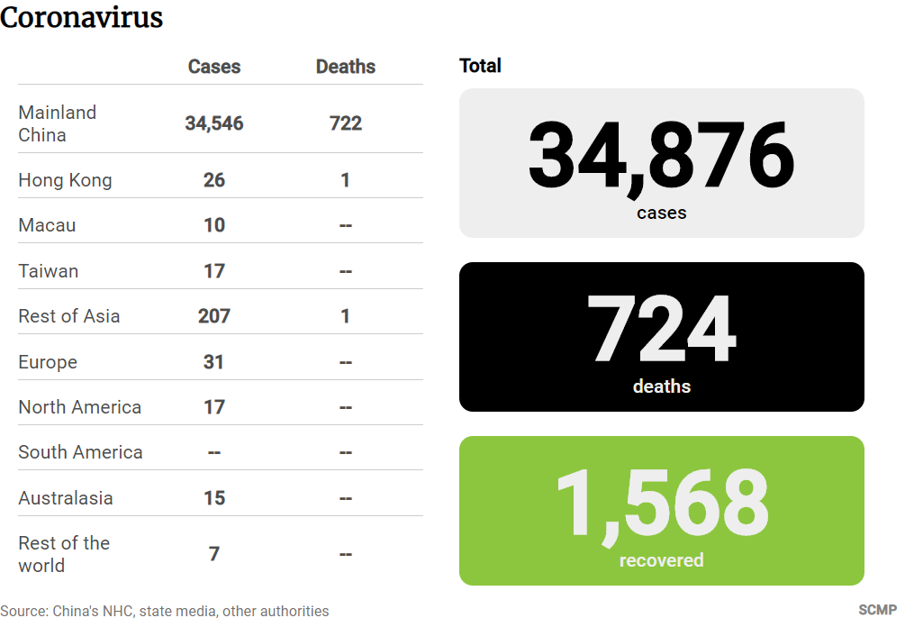Click the Mainland China row label
905x627 pixels.
tap(57, 123)
